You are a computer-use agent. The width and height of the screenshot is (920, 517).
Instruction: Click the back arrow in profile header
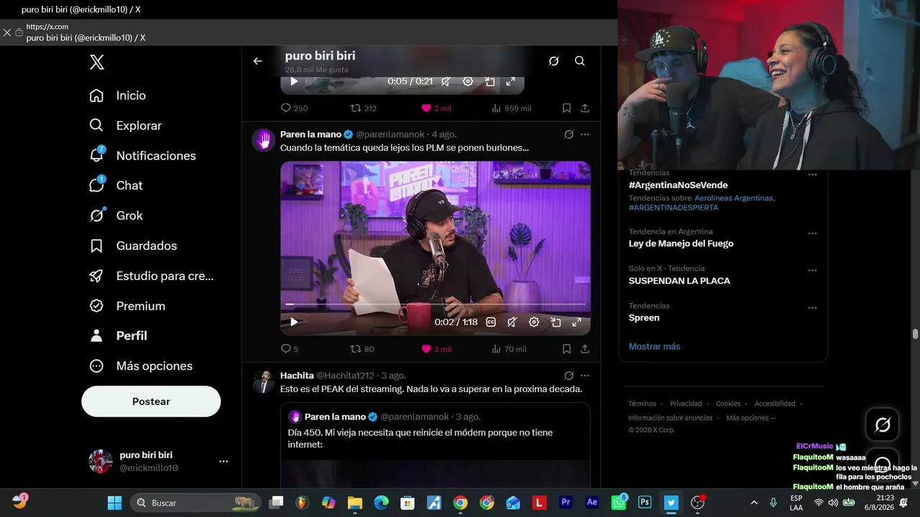258,61
